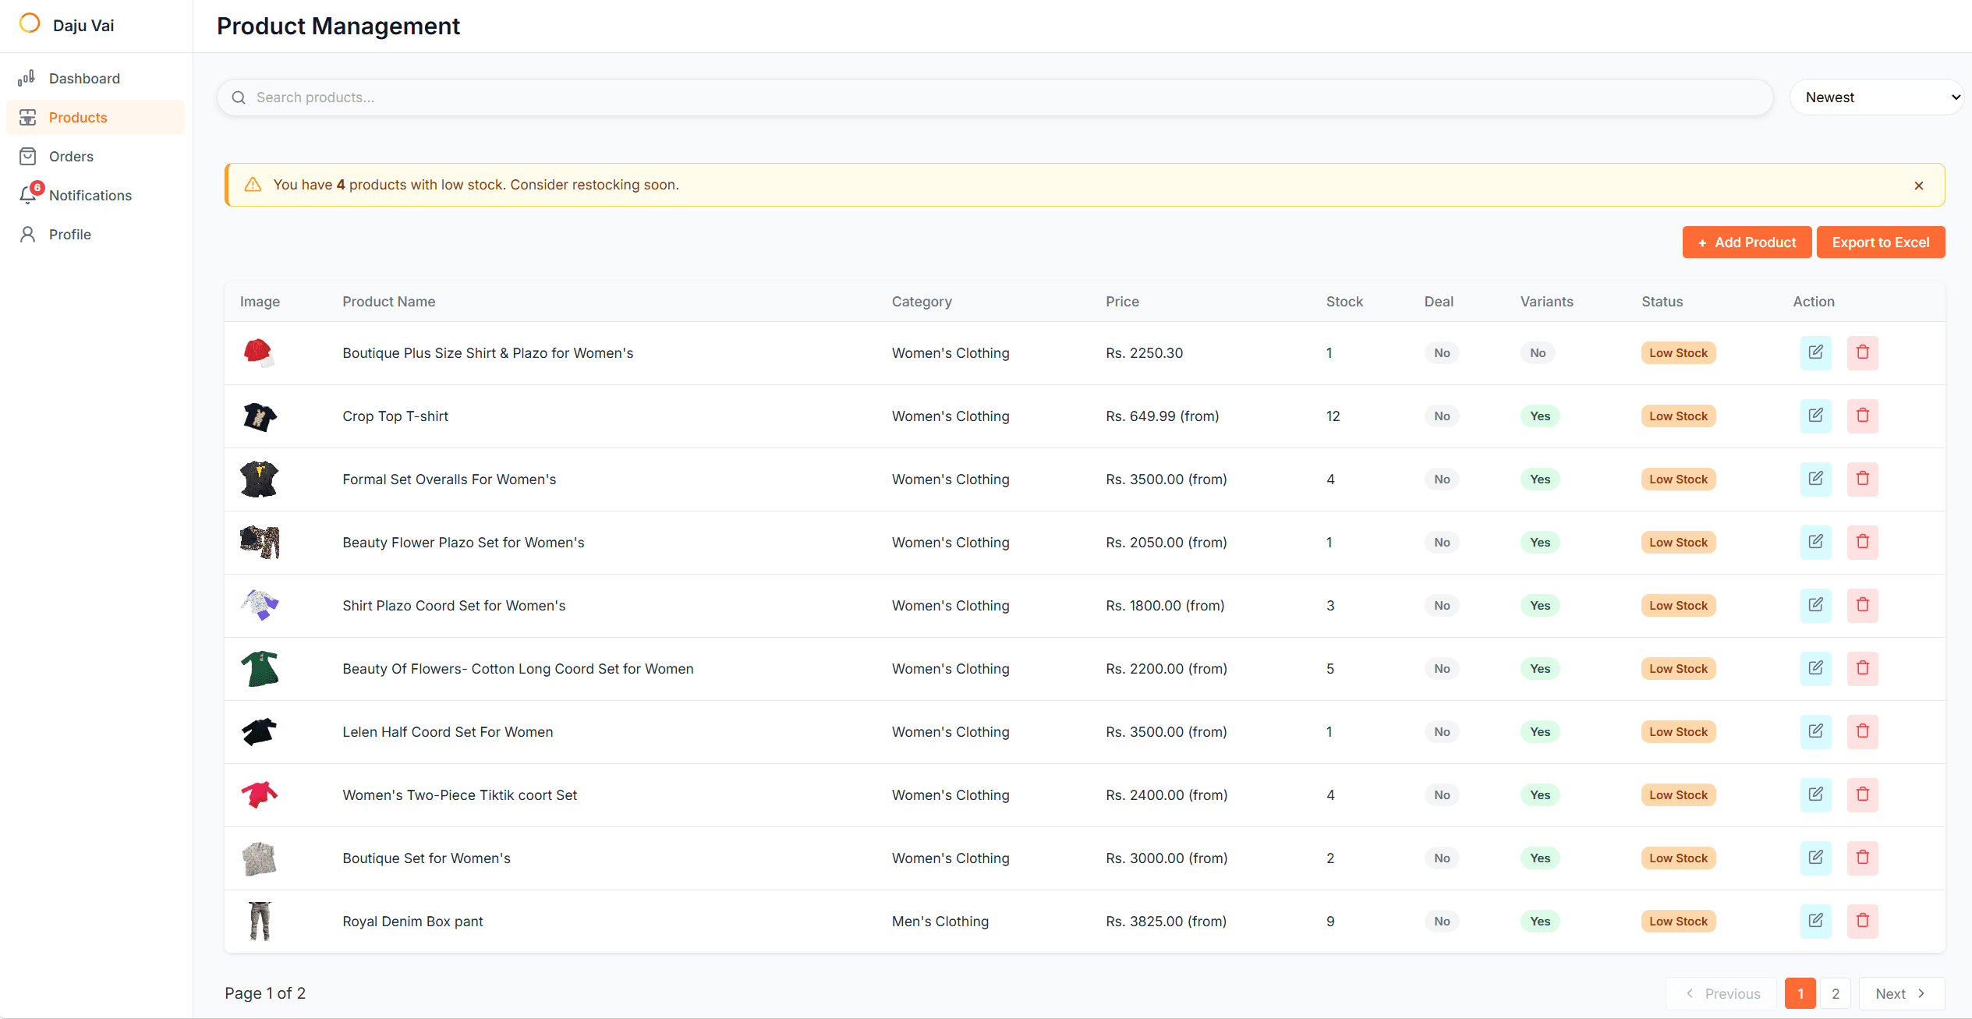Click the Page 1 of 2 label

[265, 993]
